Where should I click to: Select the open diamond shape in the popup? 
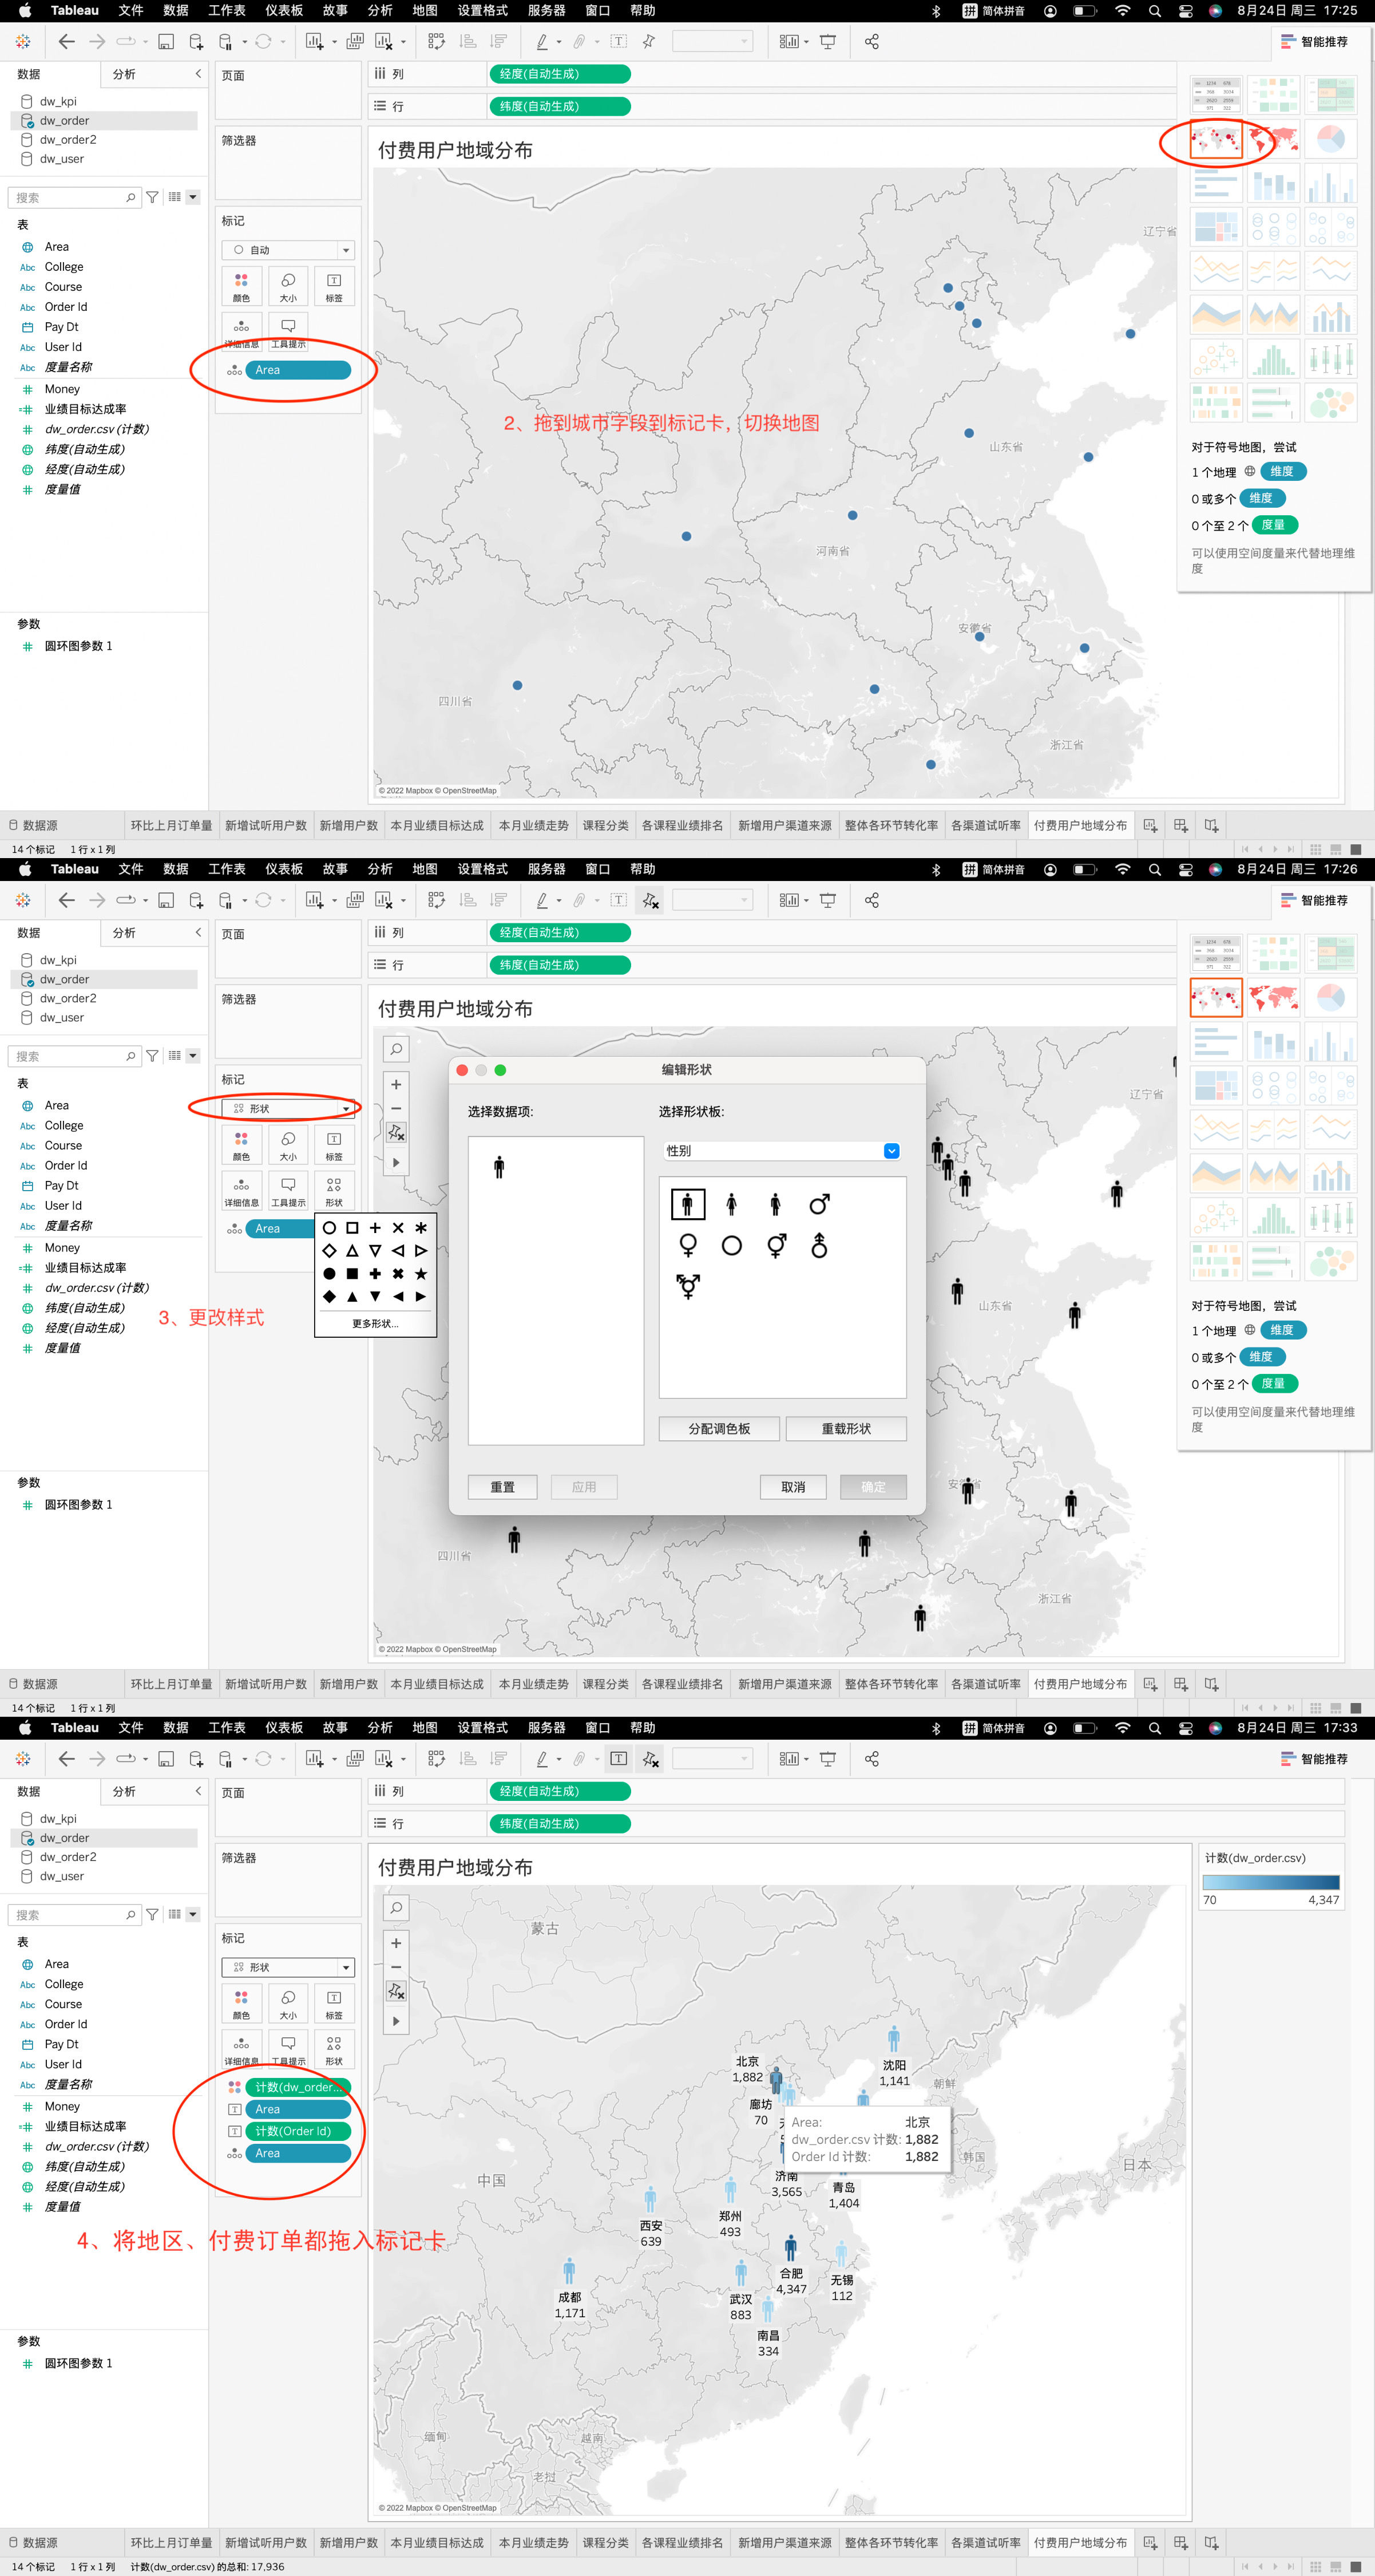(329, 1250)
